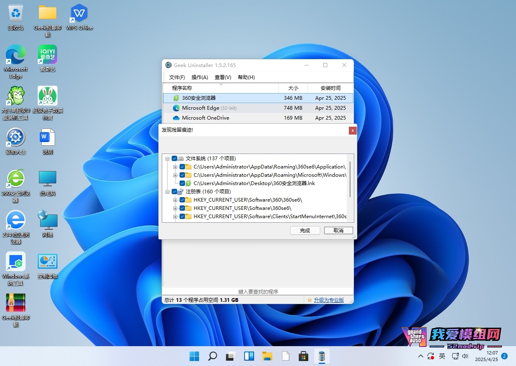
Task: Sort by 大小 column header
Action: point(293,88)
